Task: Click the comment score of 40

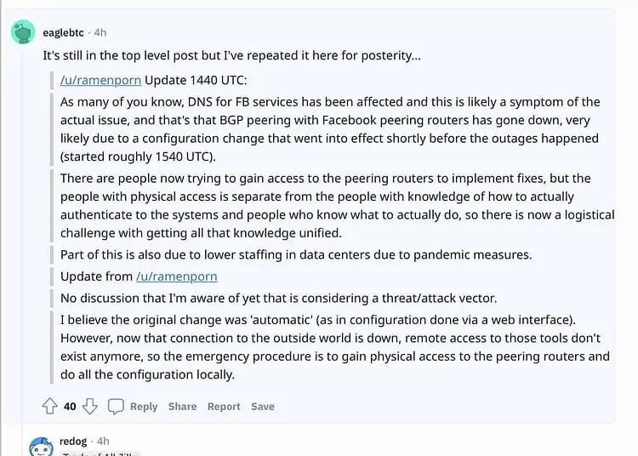Action: click(x=70, y=407)
